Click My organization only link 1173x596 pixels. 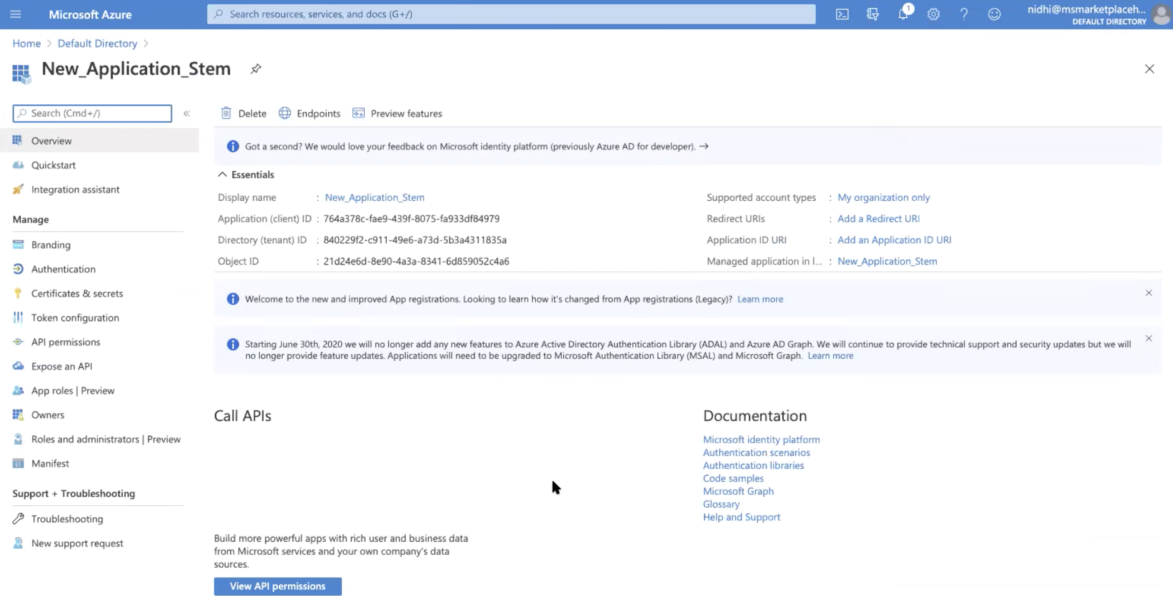pyautogui.click(x=883, y=198)
